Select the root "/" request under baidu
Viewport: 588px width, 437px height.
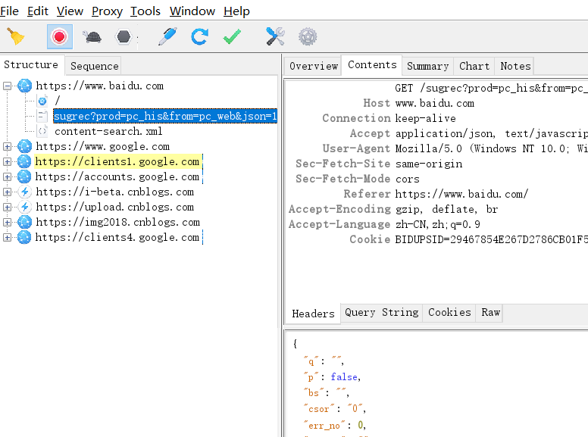(58, 101)
